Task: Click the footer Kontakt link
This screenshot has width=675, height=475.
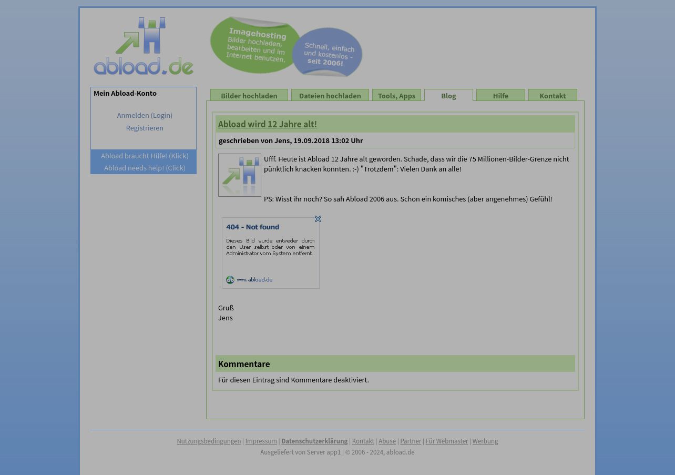Action: point(363,441)
